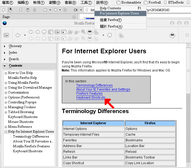The height and width of the screenshot is (168, 191).
Task: Click the large back arrow in Help toolbar
Action: (18, 35)
